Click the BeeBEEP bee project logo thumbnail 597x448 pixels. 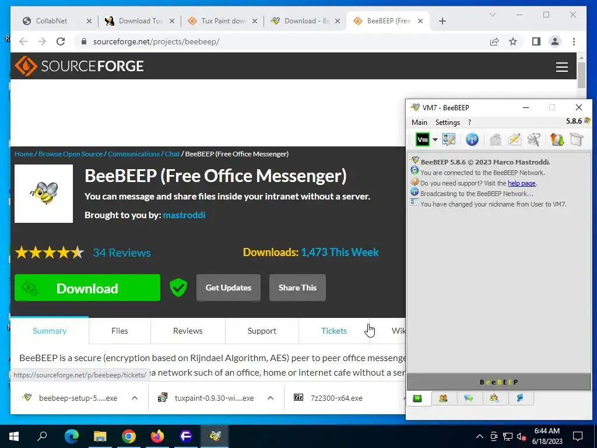pyautogui.click(x=44, y=194)
